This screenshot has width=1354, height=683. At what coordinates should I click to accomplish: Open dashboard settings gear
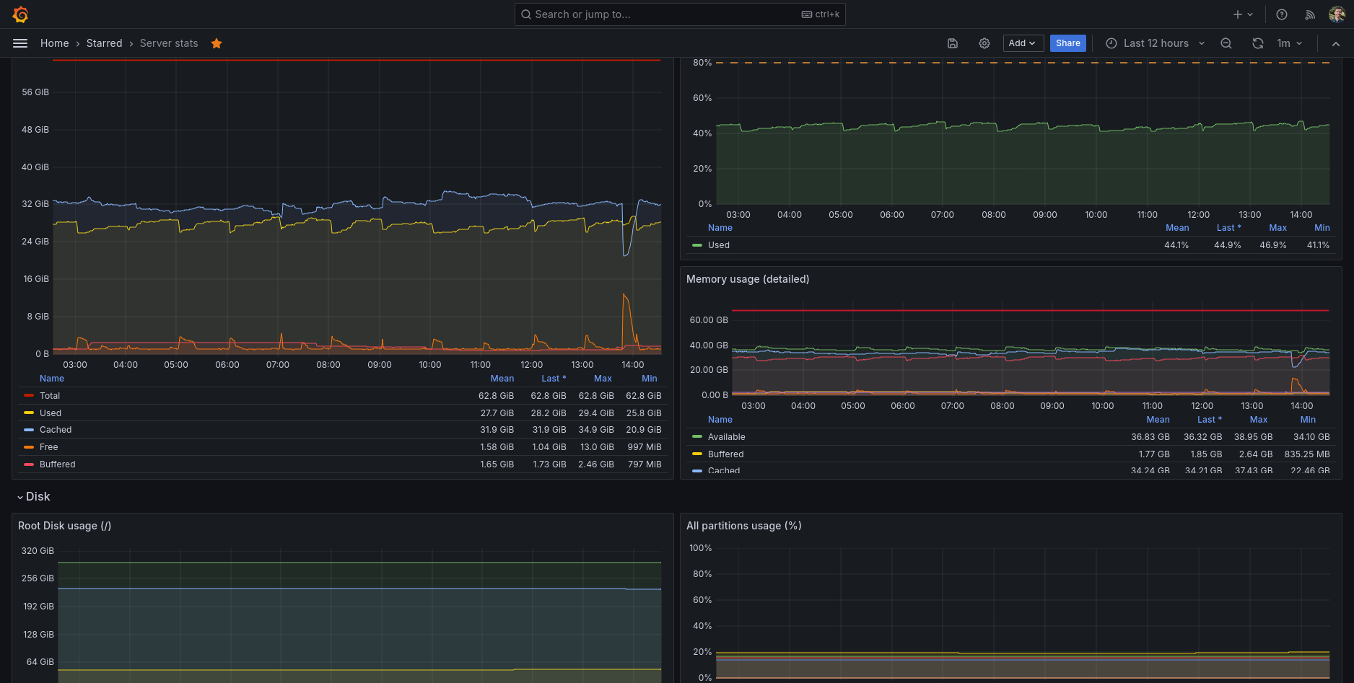click(984, 43)
